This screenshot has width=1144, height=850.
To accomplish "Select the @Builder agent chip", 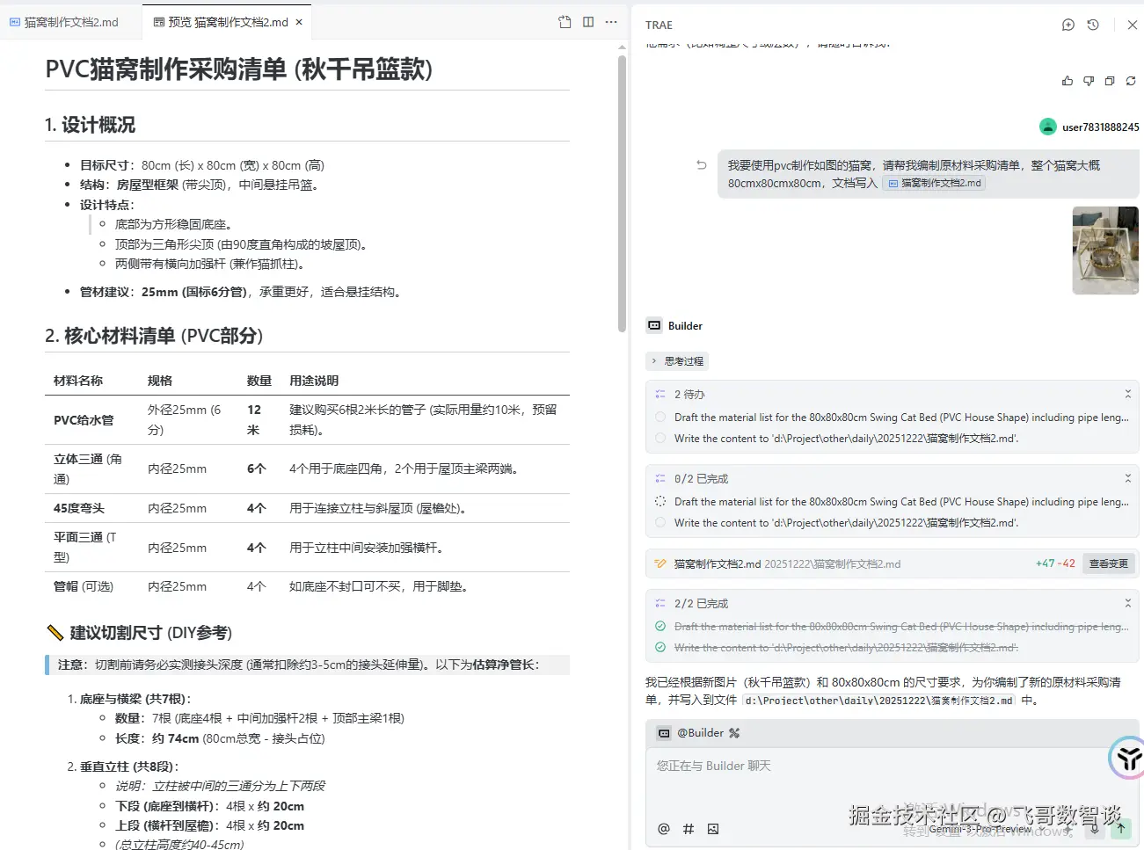I will pyautogui.click(x=691, y=733).
